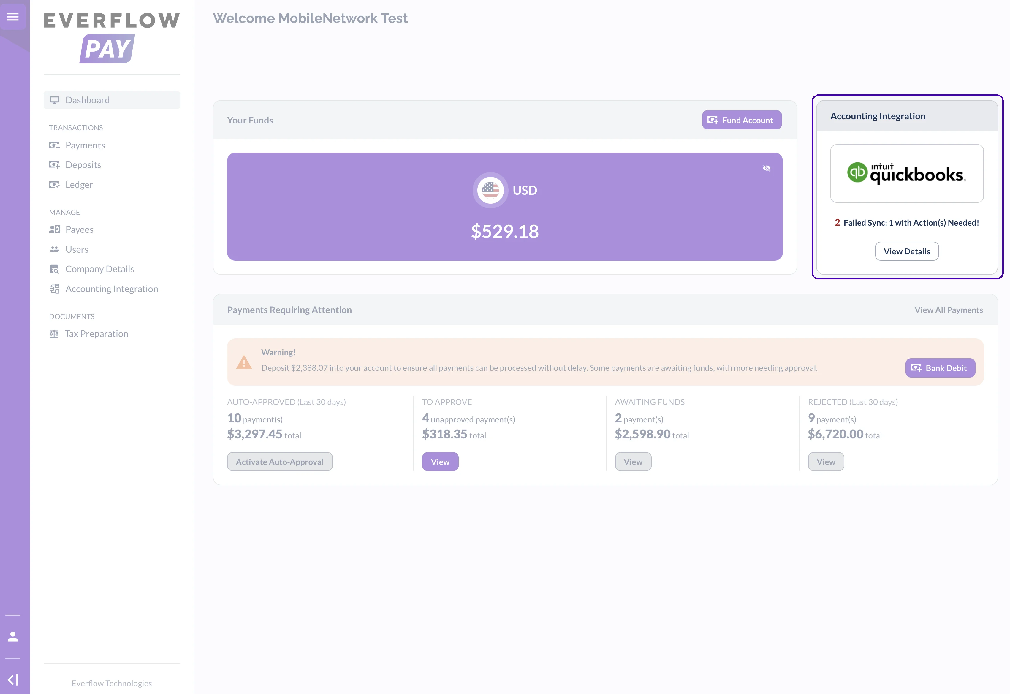The image size is (1010, 694).
Task: Open Accounting Integration in sidebar
Action: pyautogui.click(x=104, y=289)
